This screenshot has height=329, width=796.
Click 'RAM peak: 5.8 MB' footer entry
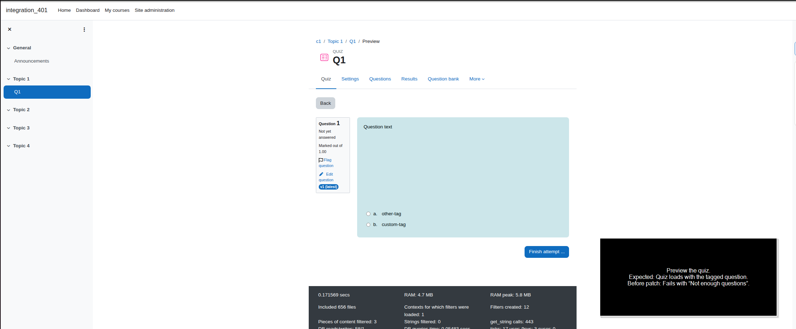coord(511,295)
